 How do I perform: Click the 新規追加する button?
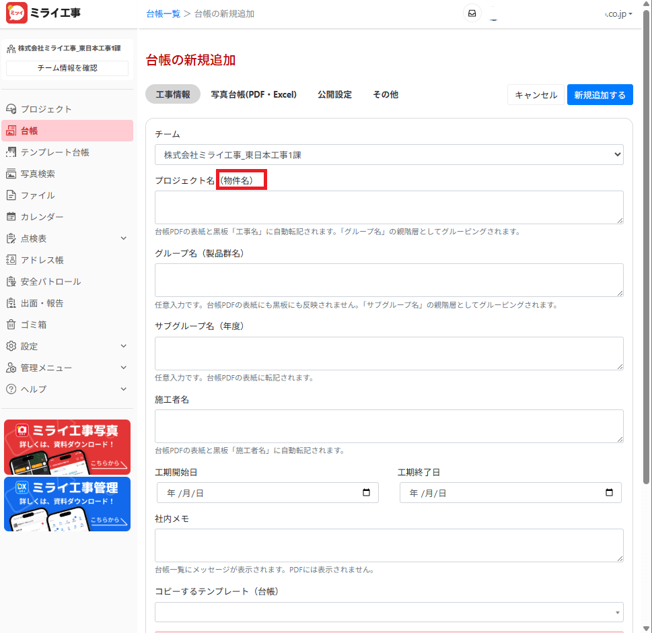600,95
